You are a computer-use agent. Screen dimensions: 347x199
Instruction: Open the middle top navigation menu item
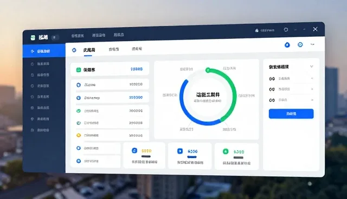pos(99,35)
